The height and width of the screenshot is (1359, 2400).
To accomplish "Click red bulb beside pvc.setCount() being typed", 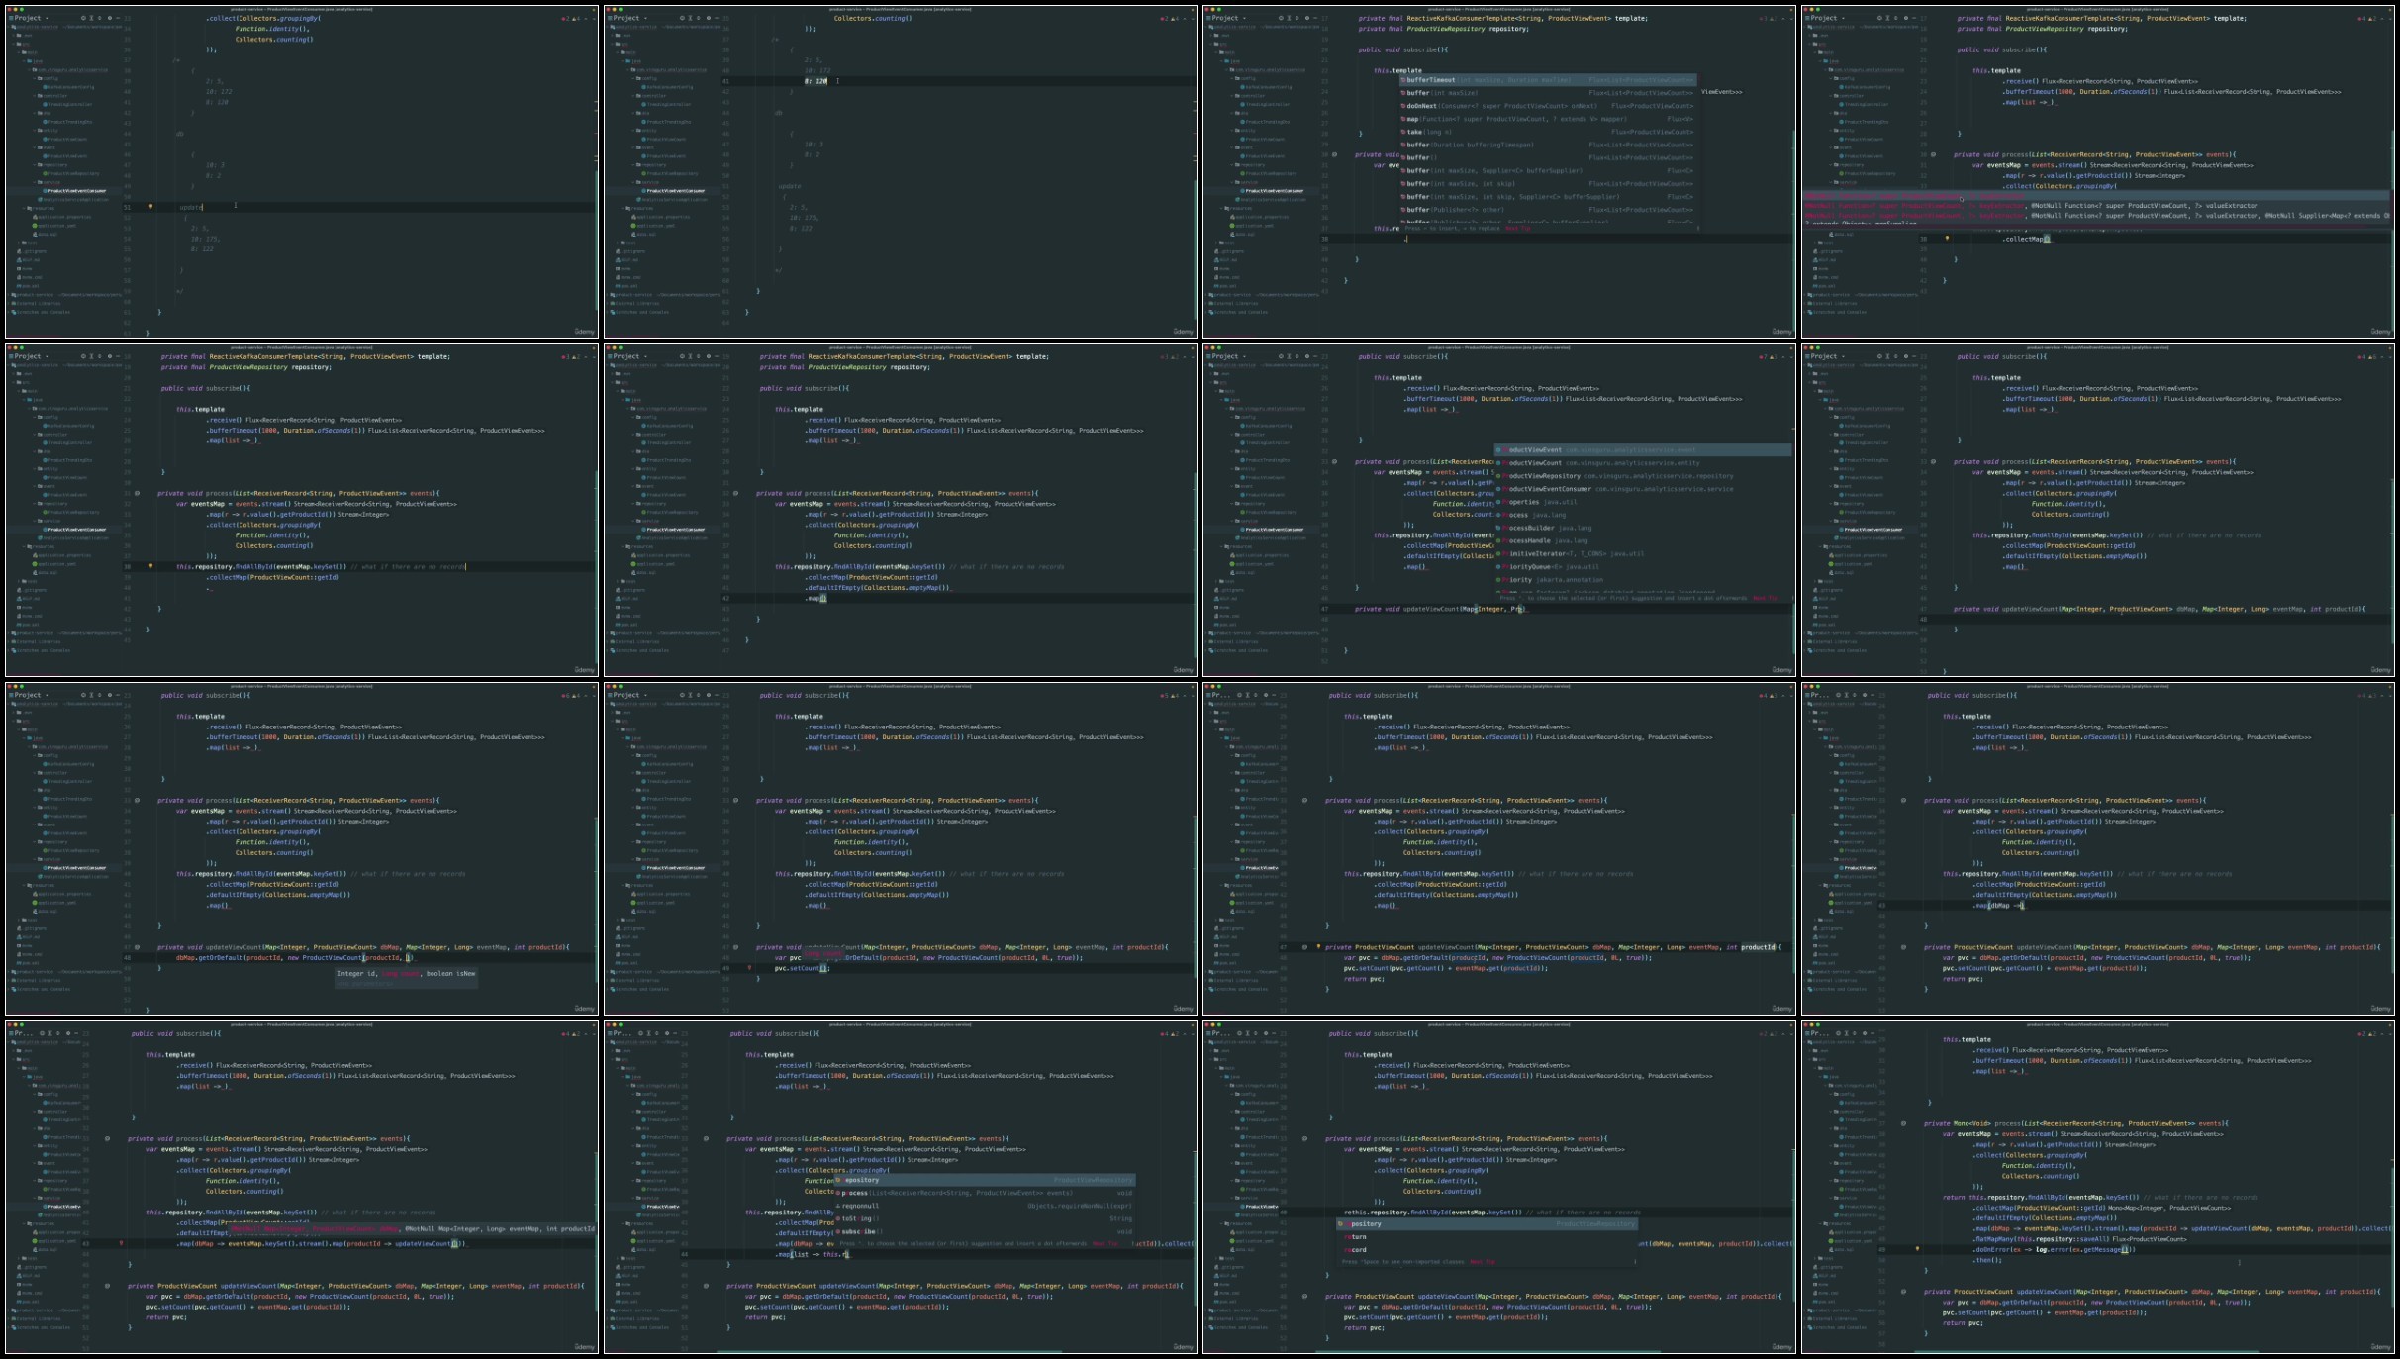I will pyautogui.click(x=749, y=968).
